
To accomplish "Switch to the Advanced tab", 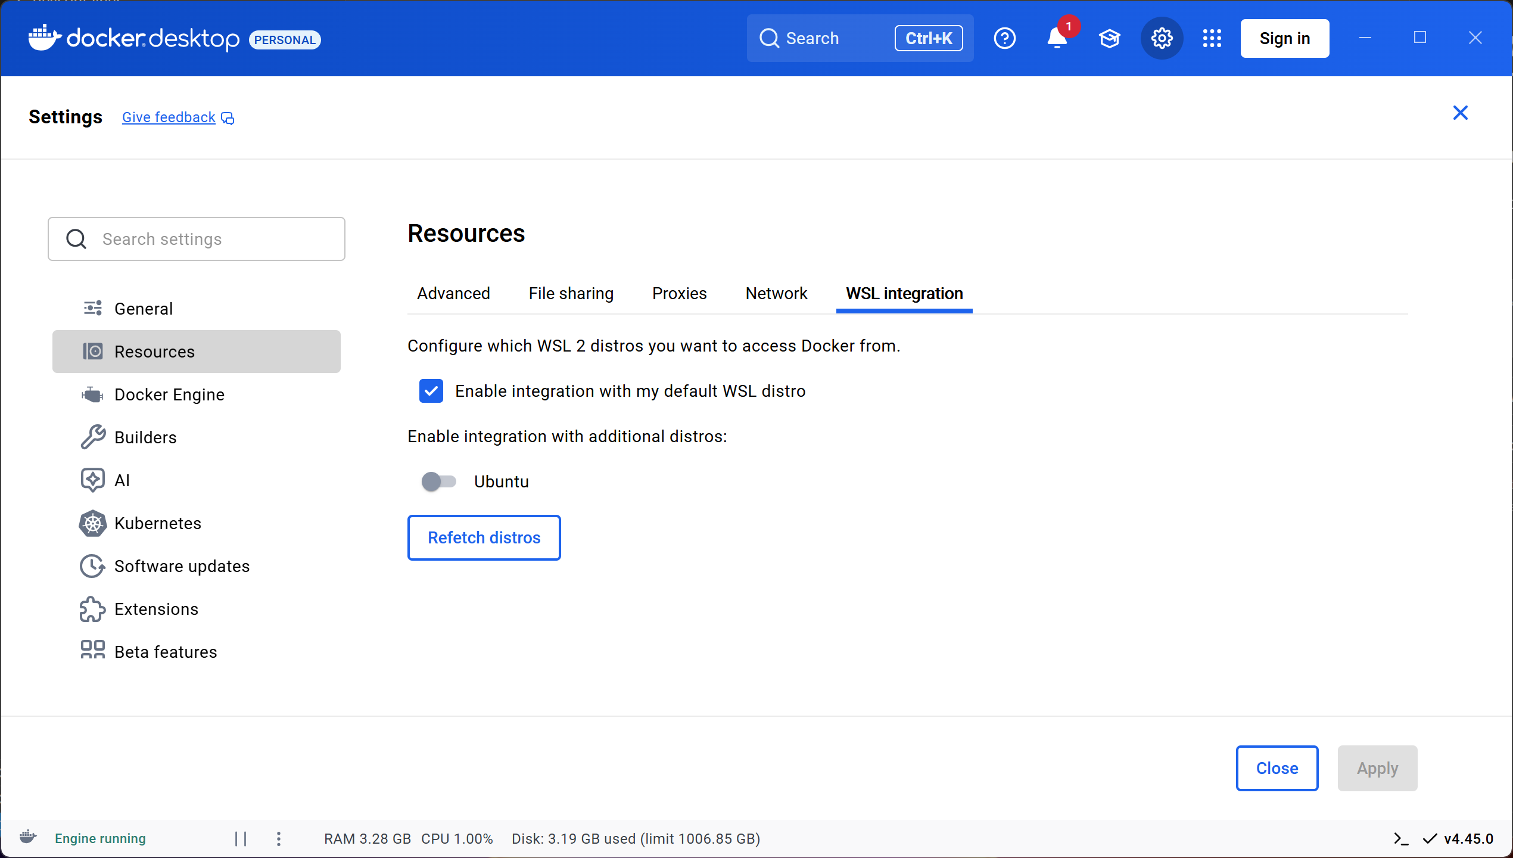I will click(453, 294).
